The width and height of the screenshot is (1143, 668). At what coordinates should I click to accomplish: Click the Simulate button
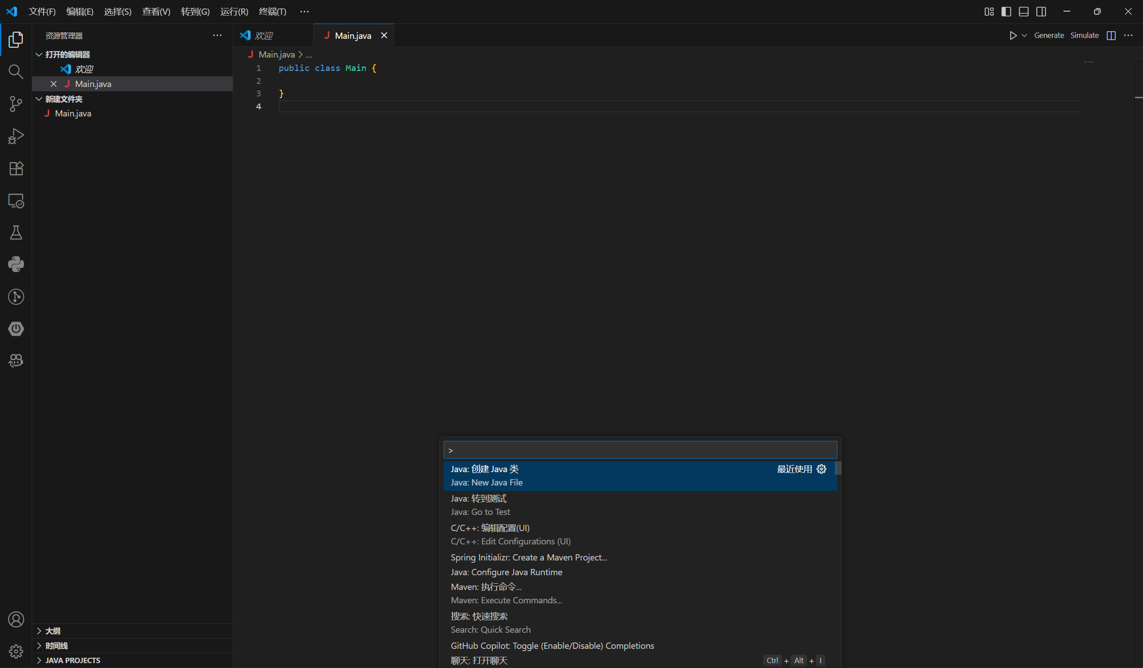click(x=1084, y=35)
